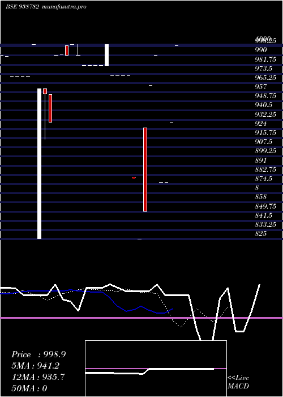Click the 899.25 price axis label
This screenshot has height=397, width=283.
(265, 151)
